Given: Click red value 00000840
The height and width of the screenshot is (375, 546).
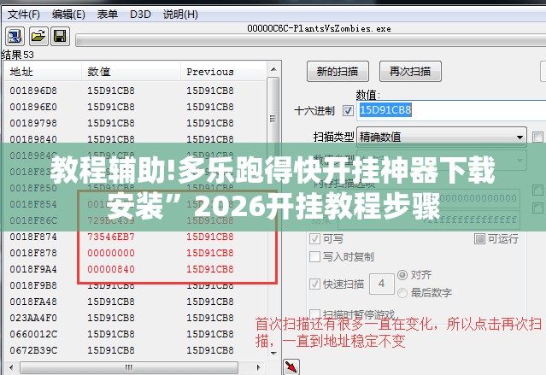Looking at the screenshot, I should (111, 269).
